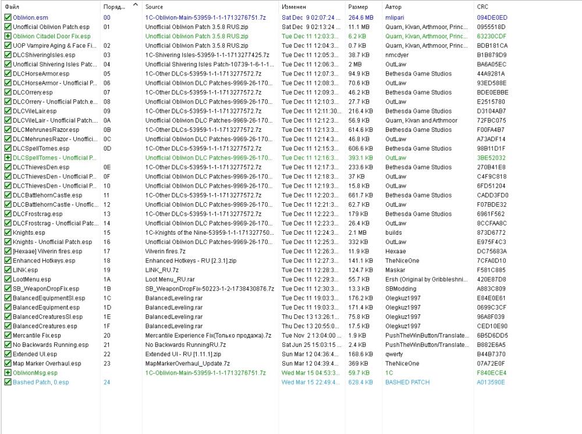Select the LINK.esp file name
The width and height of the screenshot is (582, 434).
(25, 270)
